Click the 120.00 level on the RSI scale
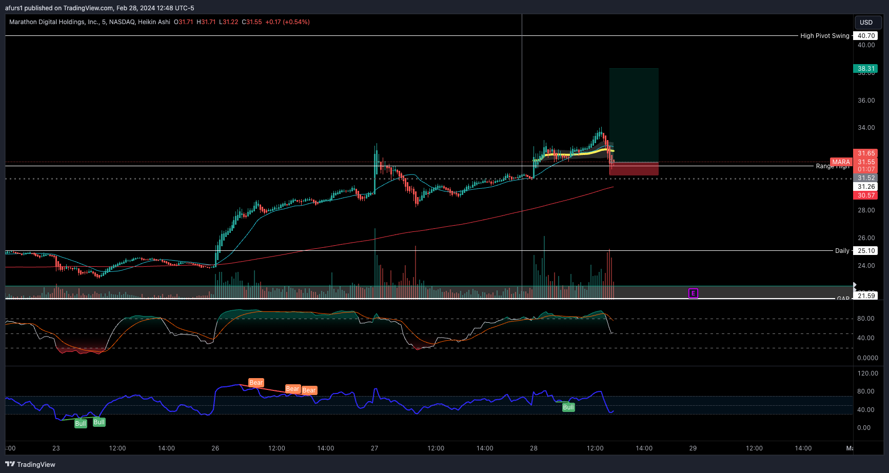This screenshot has width=889, height=473. [x=867, y=373]
